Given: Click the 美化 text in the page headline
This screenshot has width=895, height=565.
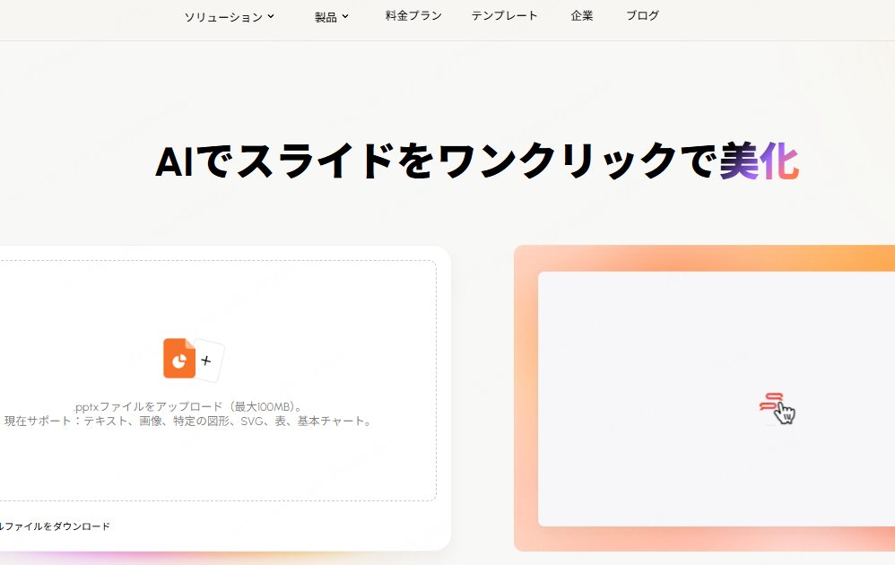Looking at the screenshot, I should (x=761, y=161).
